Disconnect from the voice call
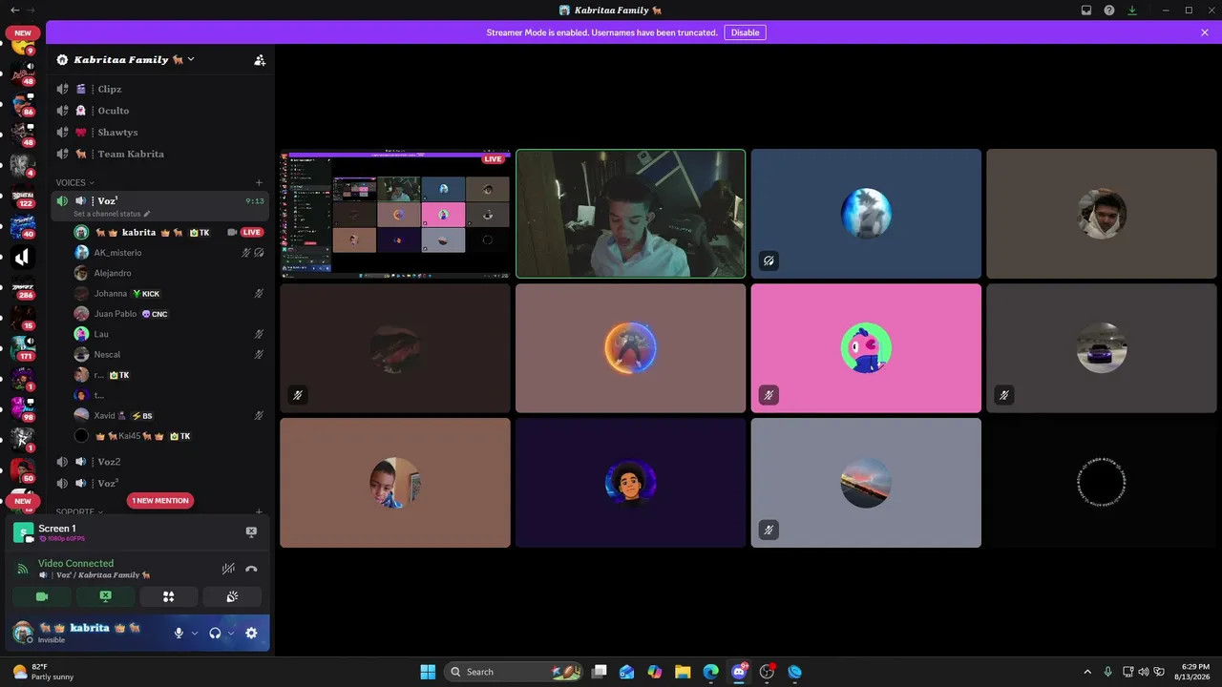The image size is (1222, 687). [x=251, y=569]
